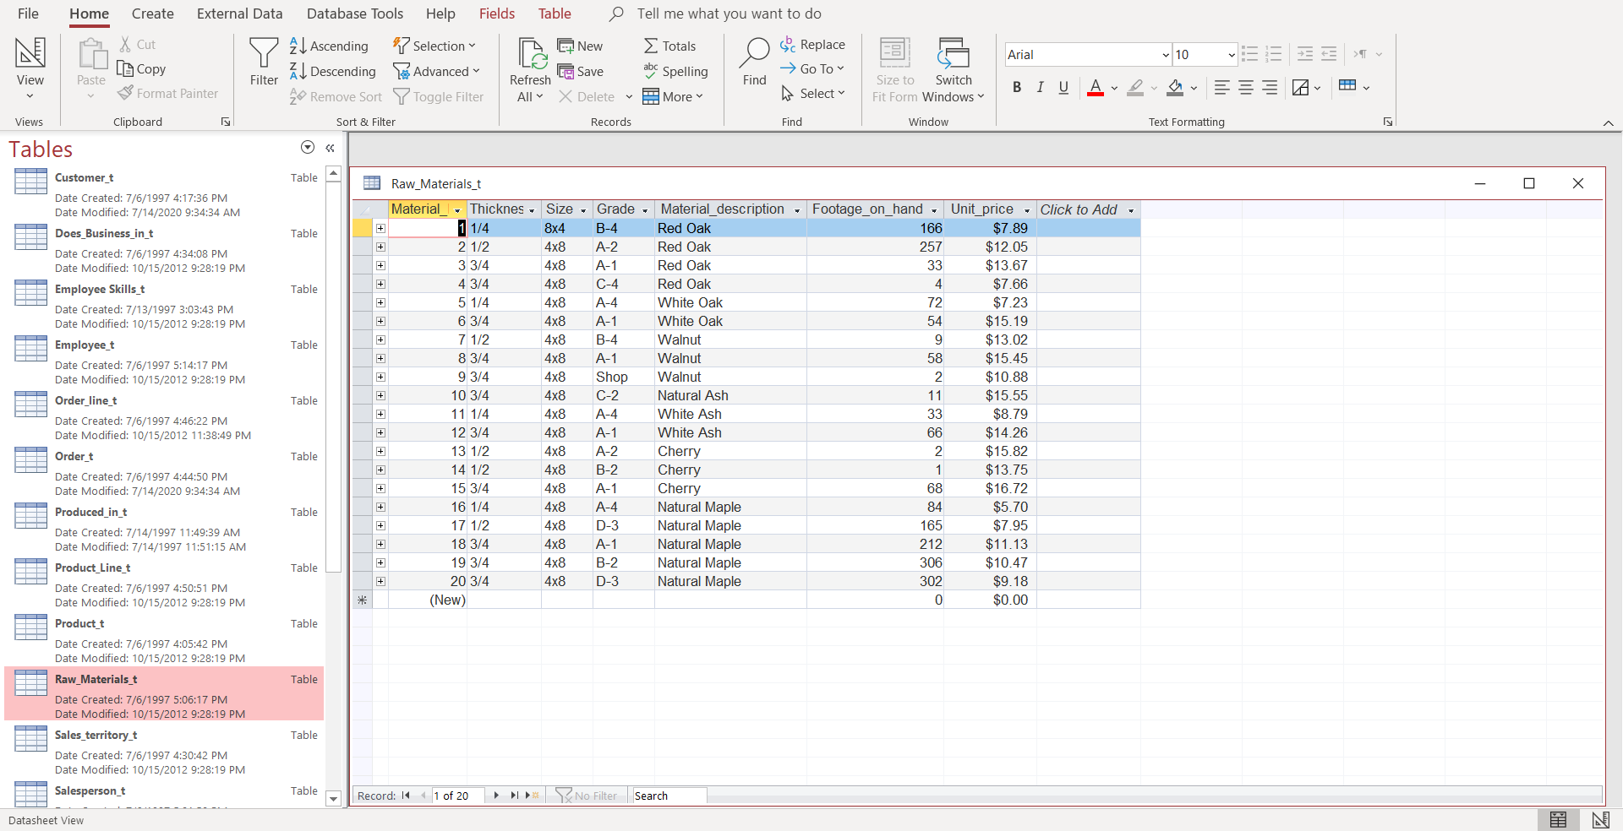Open Selection filter dropdown

point(434,46)
